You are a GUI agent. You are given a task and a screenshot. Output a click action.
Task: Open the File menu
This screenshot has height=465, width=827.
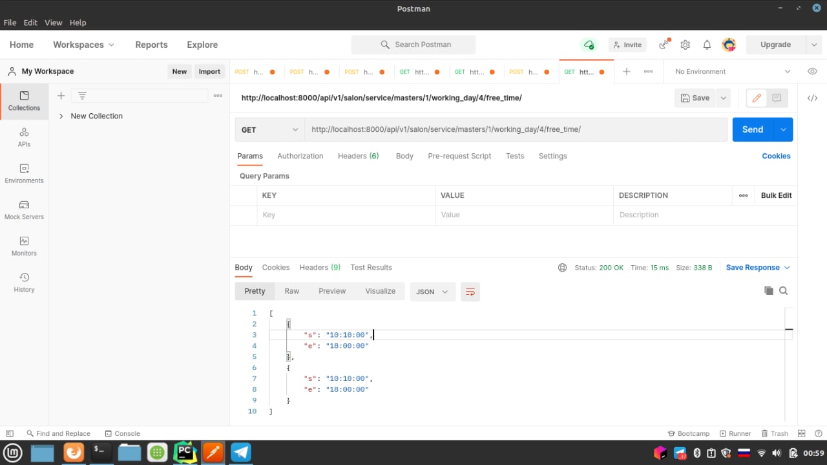pyautogui.click(x=10, y=23)
